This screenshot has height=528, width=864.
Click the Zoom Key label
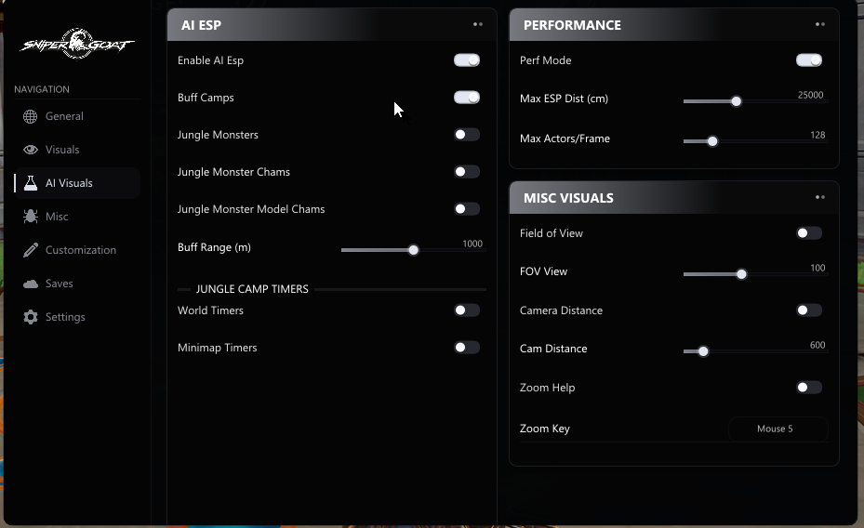tap(544, 429)
